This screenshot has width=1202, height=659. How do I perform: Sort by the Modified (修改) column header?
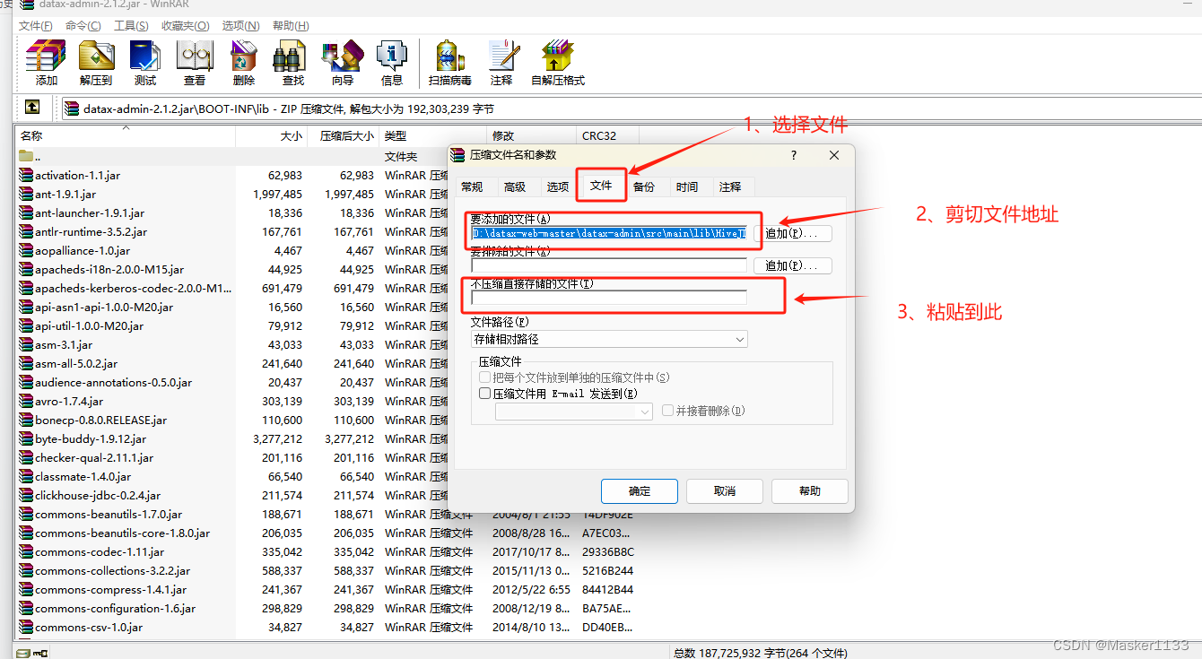tap(531, 136)
